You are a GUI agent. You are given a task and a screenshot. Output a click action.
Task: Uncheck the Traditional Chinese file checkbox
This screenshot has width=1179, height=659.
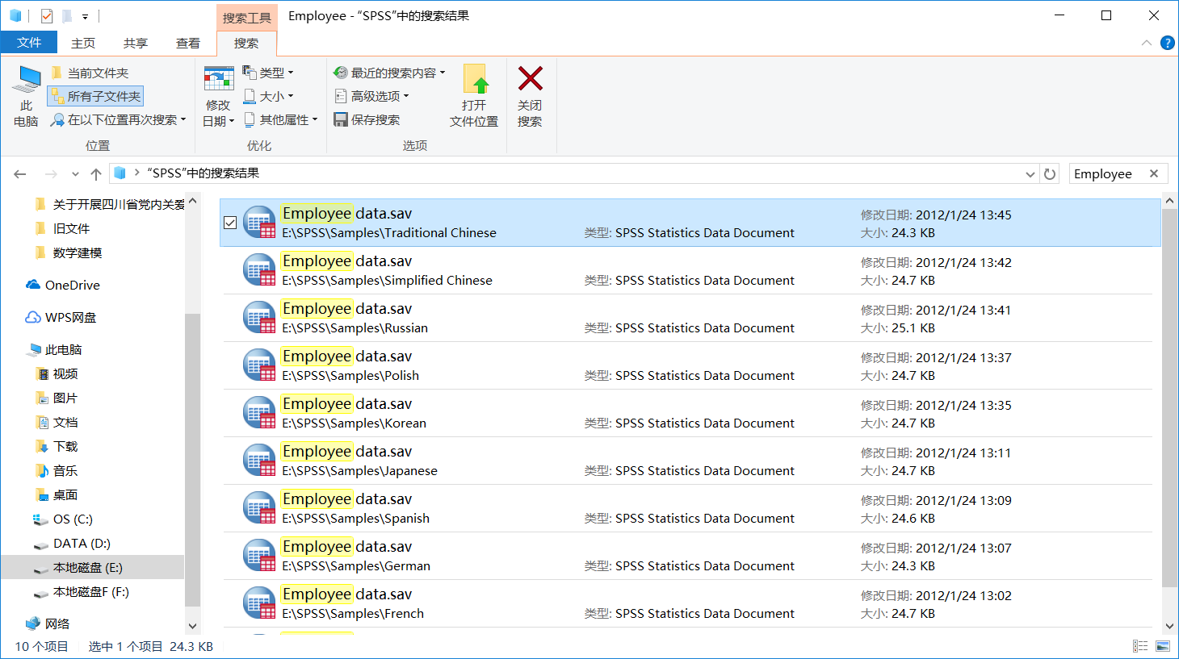pos(230,223)
